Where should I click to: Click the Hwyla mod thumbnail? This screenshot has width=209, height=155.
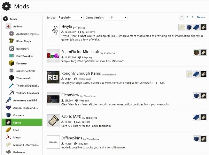[53, 30]
